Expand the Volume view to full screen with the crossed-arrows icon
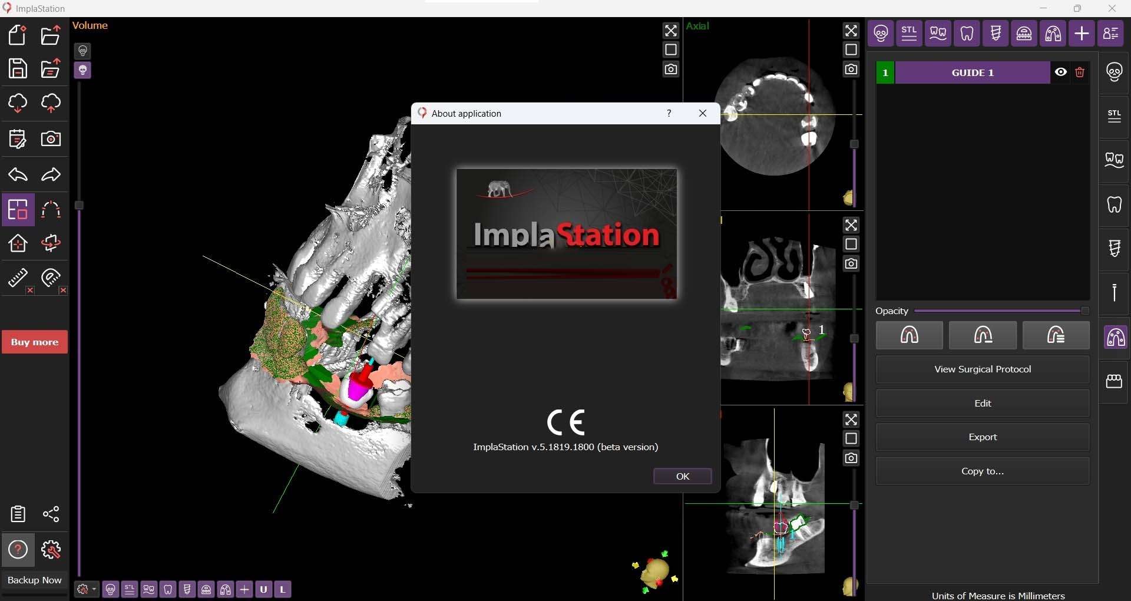 tap(671, 31)
